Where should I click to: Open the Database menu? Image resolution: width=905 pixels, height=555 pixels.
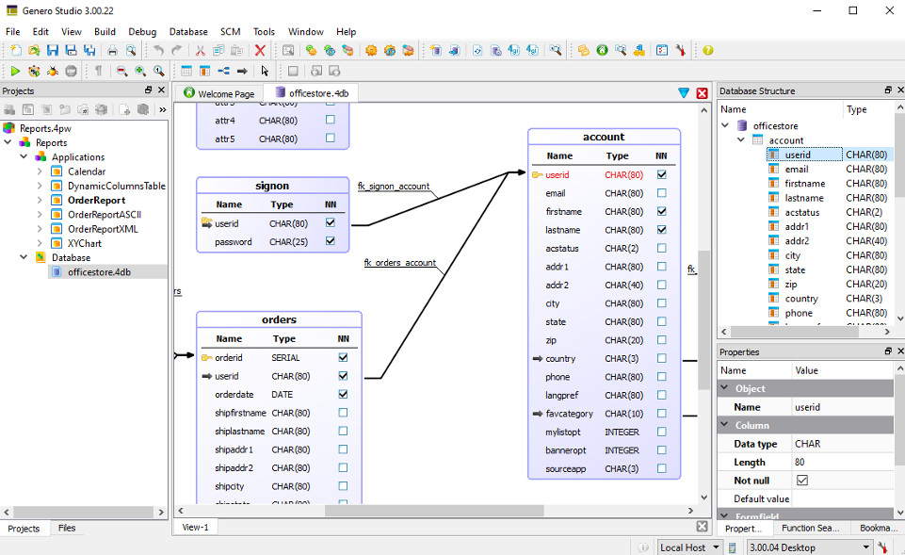tap(187, 31)
